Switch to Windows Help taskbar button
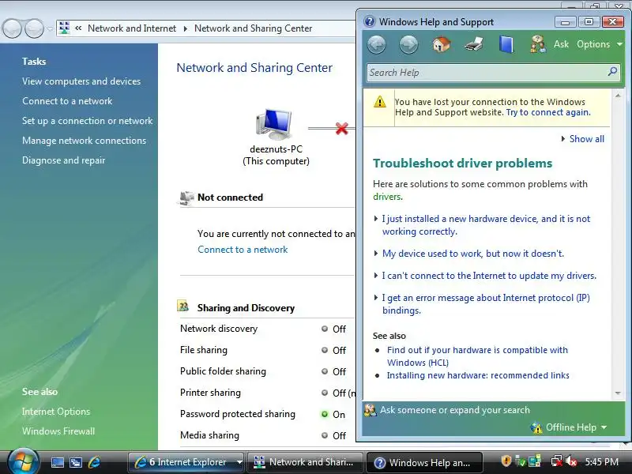632x474 pixels. (425, 462)
